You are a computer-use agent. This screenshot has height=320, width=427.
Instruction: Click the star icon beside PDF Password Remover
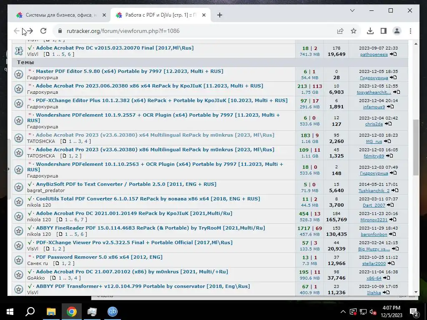(x=18, y=260)
